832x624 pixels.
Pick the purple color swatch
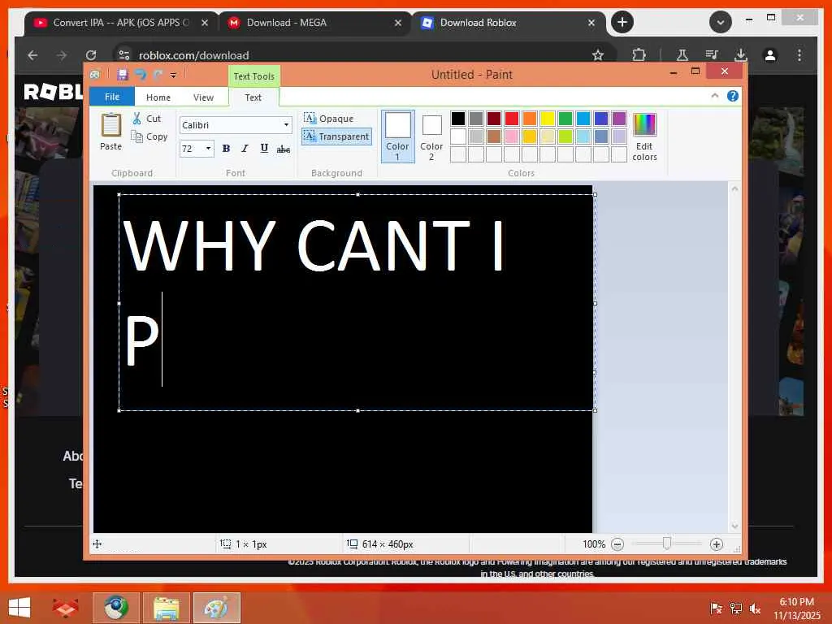coord(618,119)
